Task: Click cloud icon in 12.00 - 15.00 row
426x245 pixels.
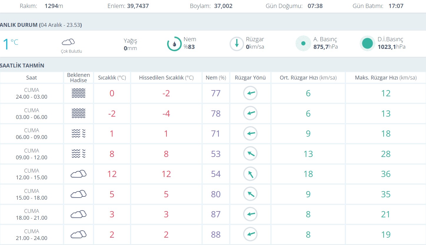Action: (x=79, y=174)
